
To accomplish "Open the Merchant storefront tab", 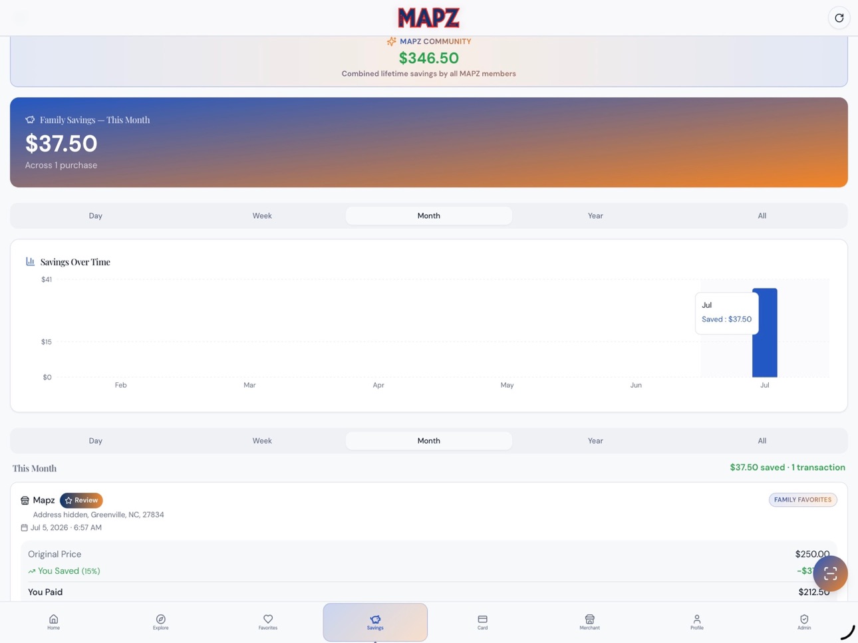I will coord(589,622).
